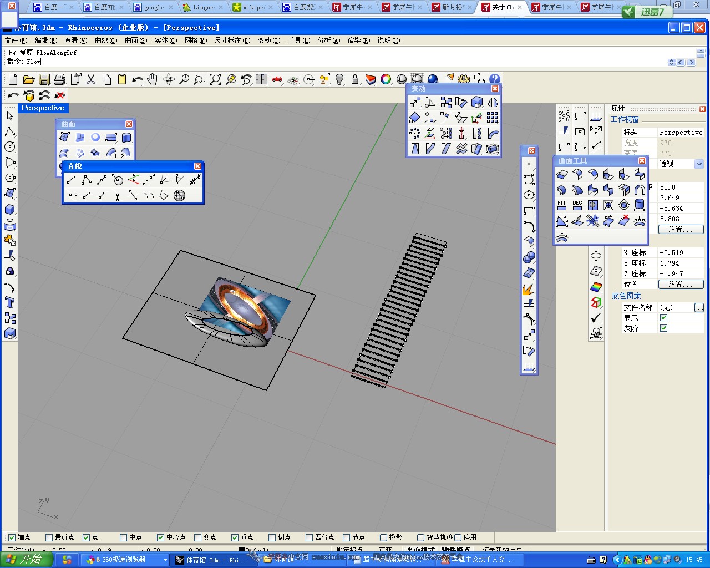710x568 pixels.
Task: Click the padlock lock icon
Action: [x=355, y=79]
